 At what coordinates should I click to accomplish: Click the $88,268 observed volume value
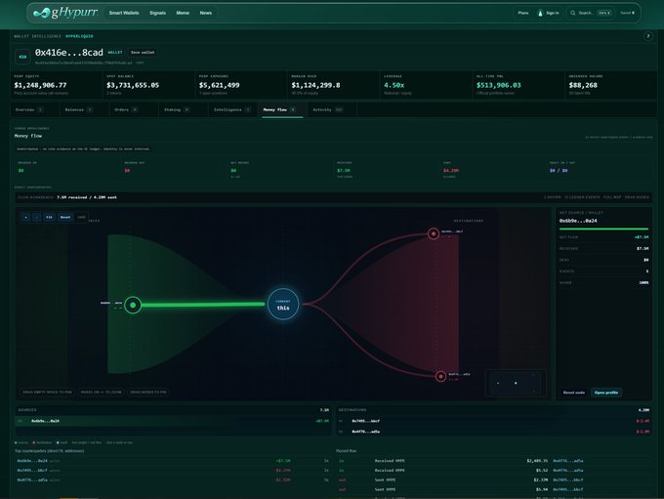[x=583, y=85]
